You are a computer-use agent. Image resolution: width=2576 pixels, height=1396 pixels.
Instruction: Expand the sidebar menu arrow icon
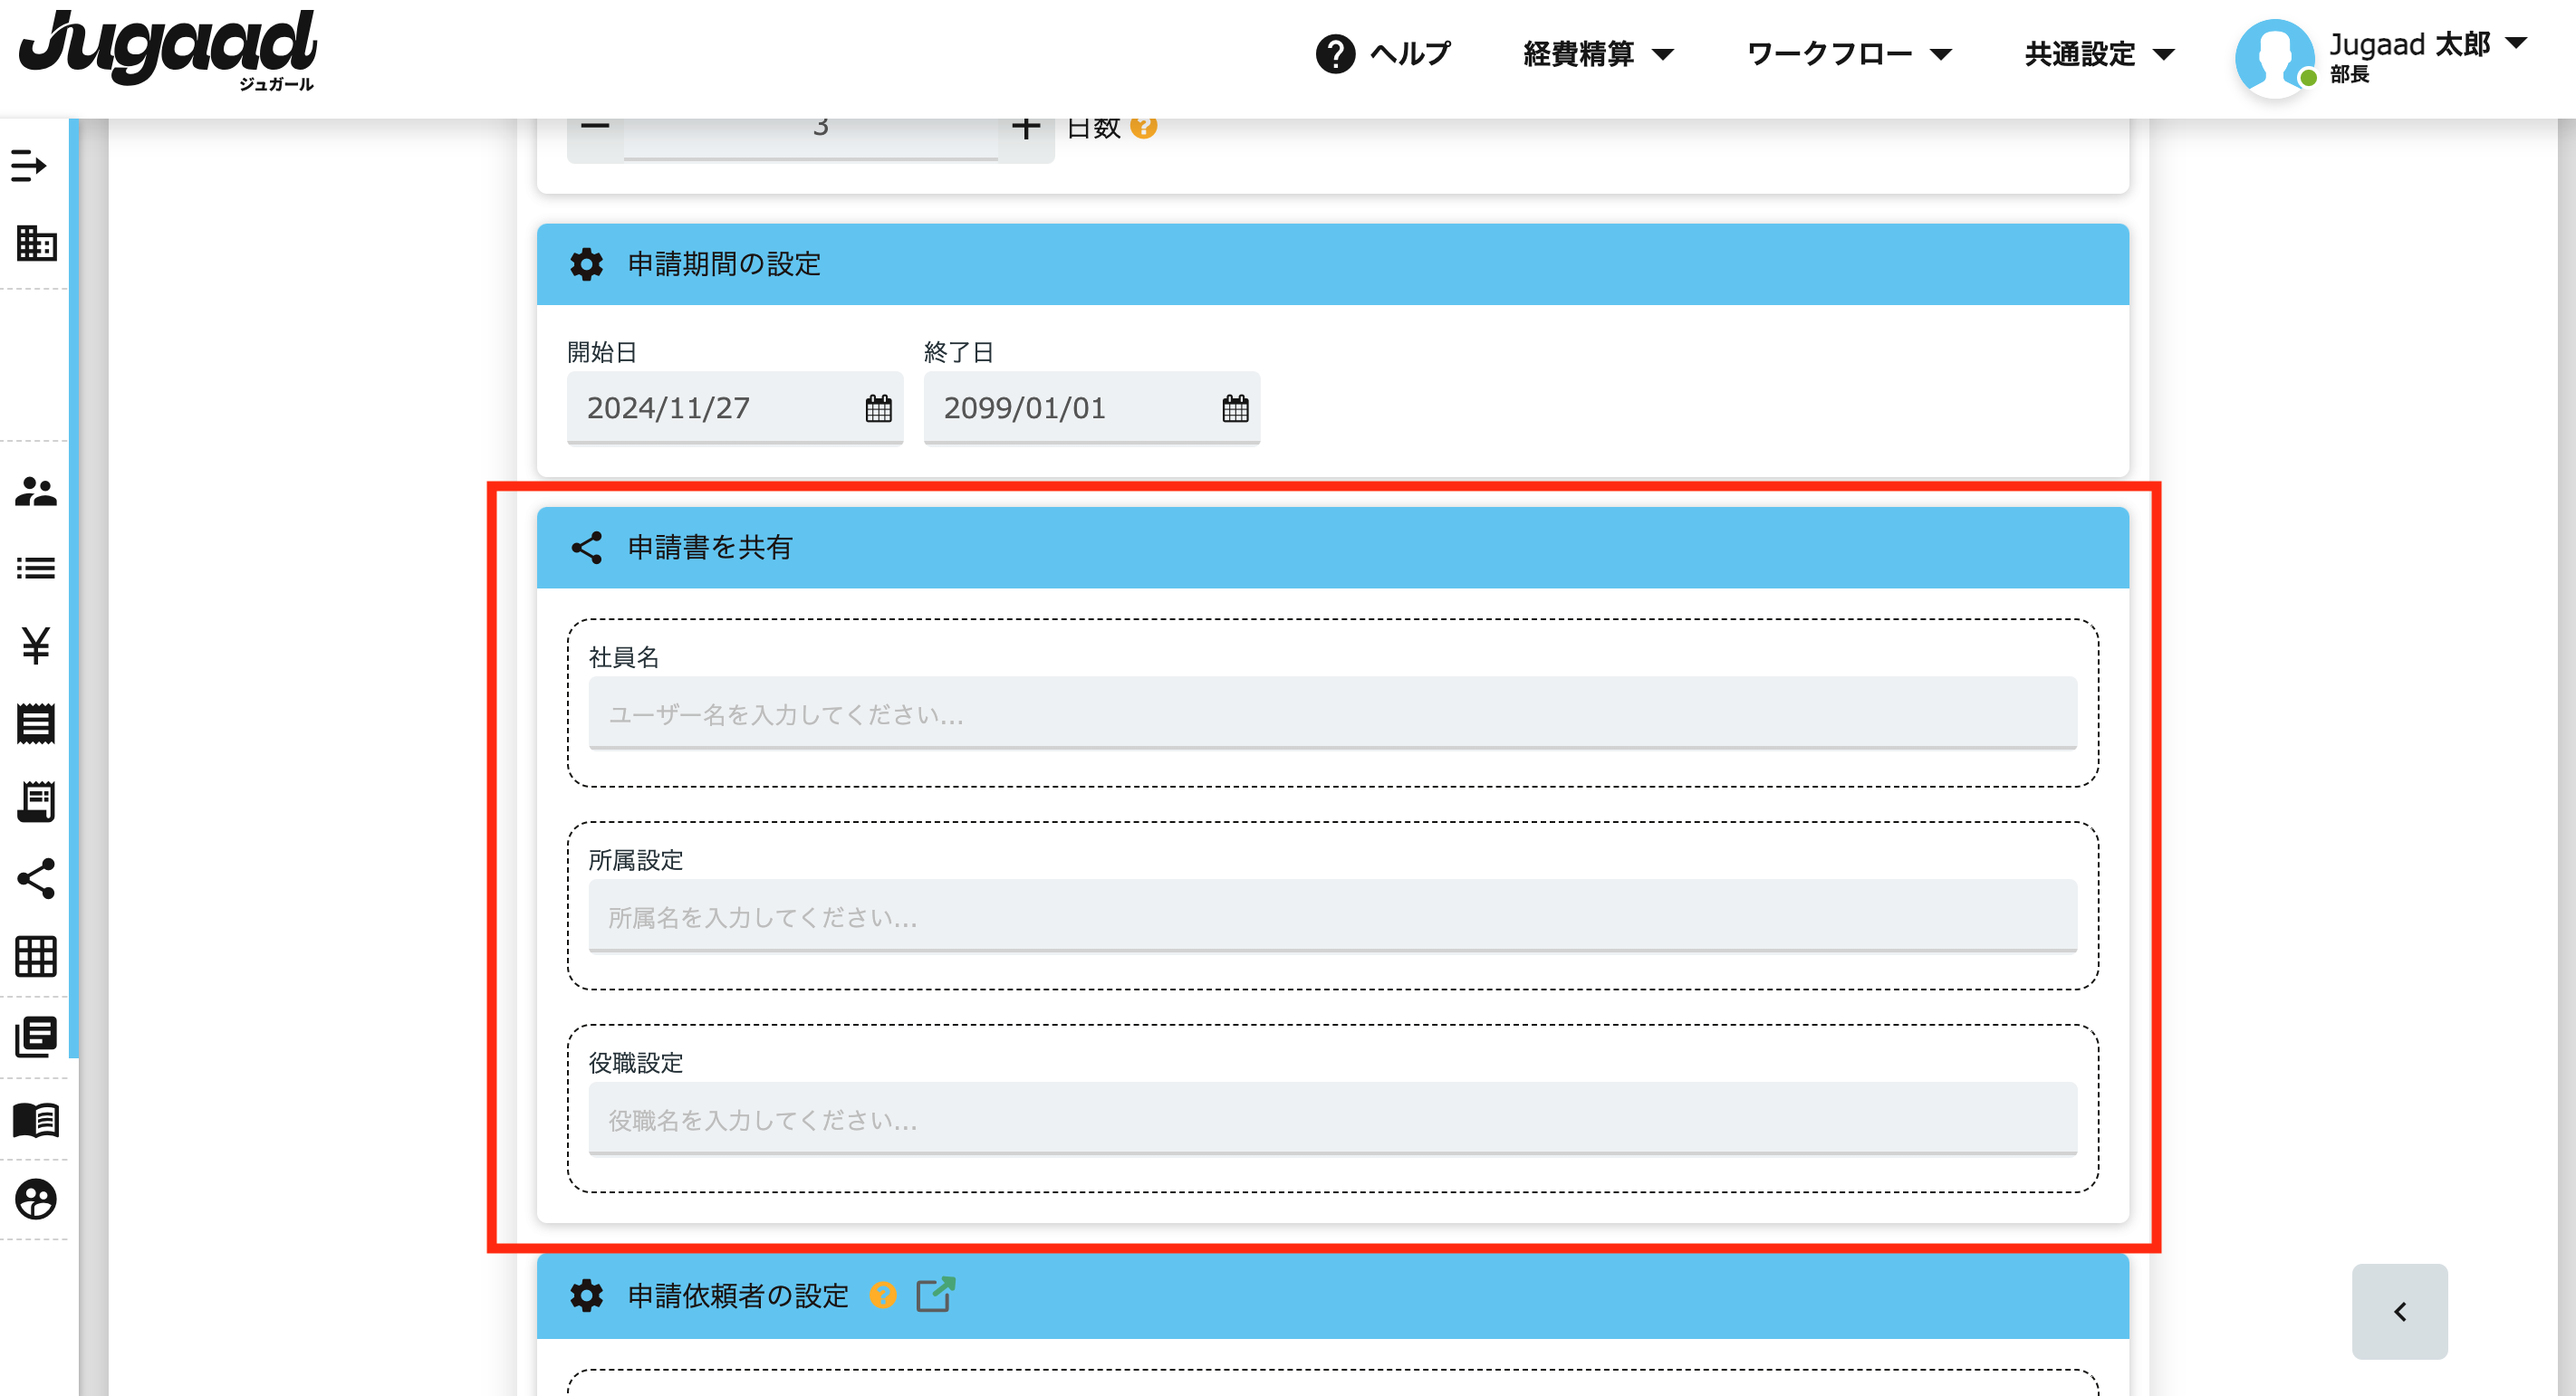click(28, 165)
